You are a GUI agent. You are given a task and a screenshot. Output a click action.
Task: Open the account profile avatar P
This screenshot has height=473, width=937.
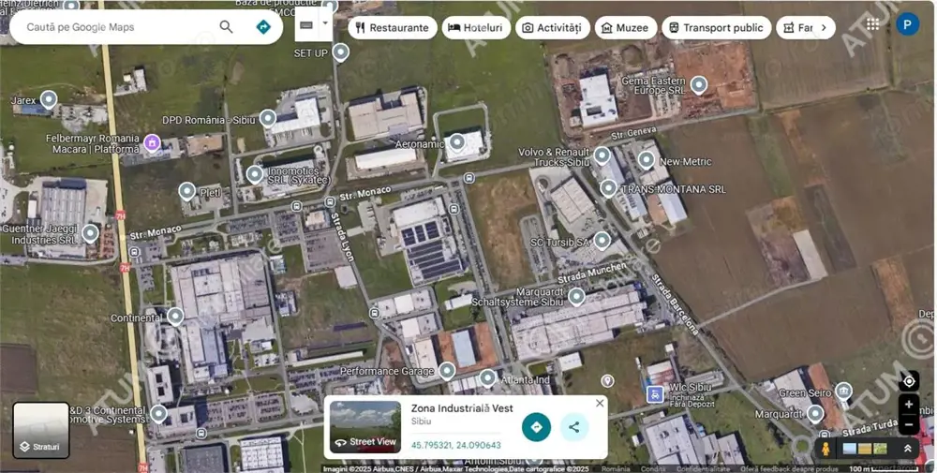[907, 24]
